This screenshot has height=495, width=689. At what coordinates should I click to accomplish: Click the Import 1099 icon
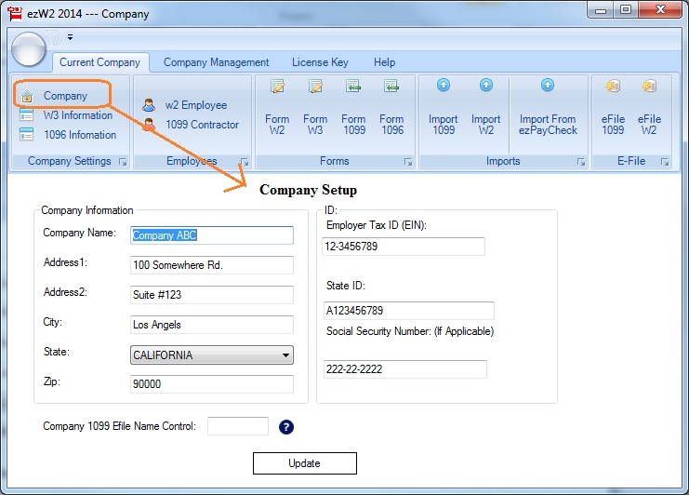click(x=444, y=86)
